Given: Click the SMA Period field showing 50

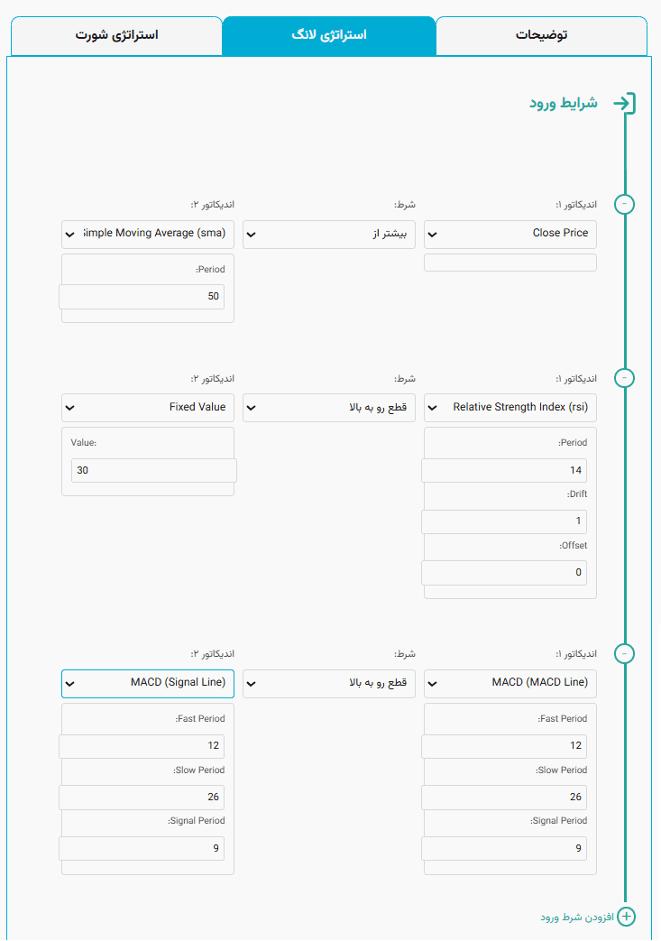Looking at the screenshot, I should pyautogui.click(x=142, y=296).
